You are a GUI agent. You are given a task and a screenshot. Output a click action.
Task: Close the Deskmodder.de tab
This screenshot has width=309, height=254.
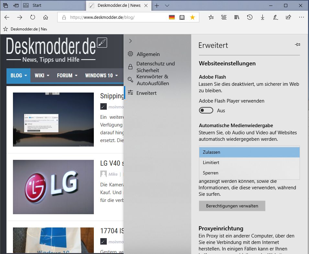(146, 6)
